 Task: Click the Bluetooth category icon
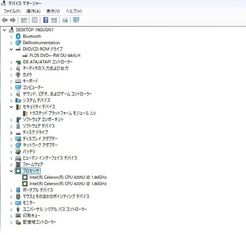tap(18, 36)
